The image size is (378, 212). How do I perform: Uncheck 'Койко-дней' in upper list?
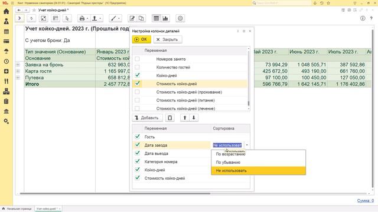coord(137,75)
